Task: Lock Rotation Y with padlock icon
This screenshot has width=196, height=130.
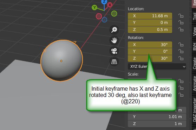Action: pos(181,51)
